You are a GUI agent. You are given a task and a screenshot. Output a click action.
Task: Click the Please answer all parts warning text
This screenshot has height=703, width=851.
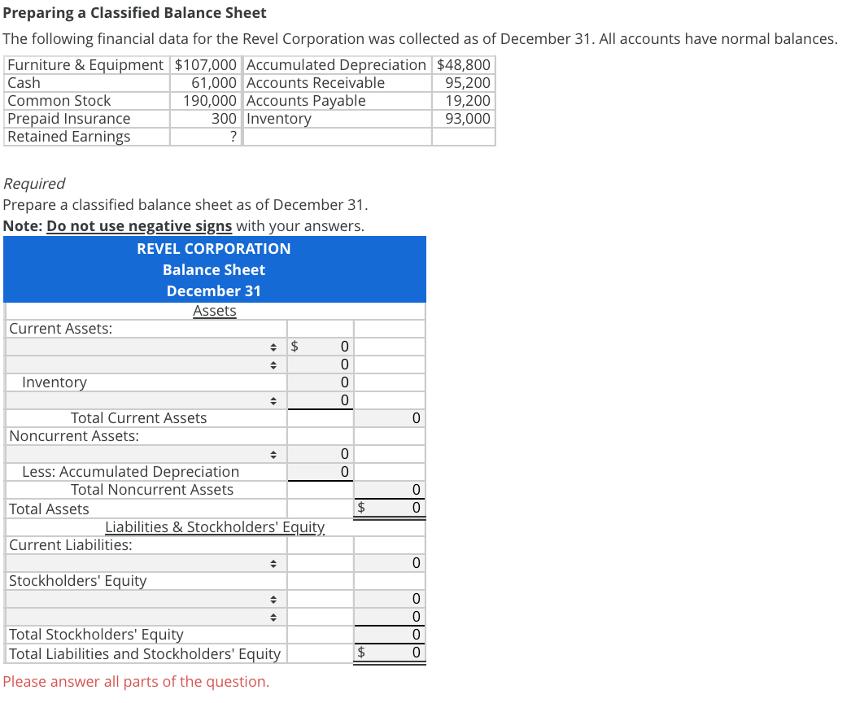pyautogui.click(x=137, y=681)
